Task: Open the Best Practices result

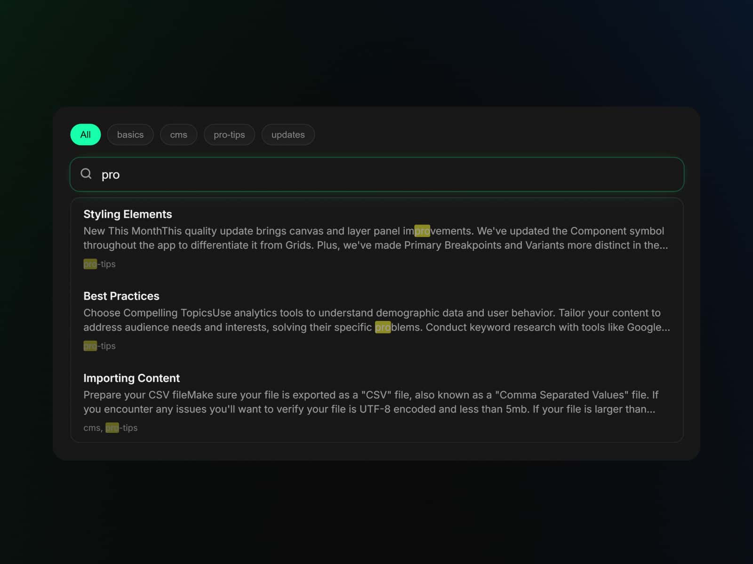Action: [121, 296]
